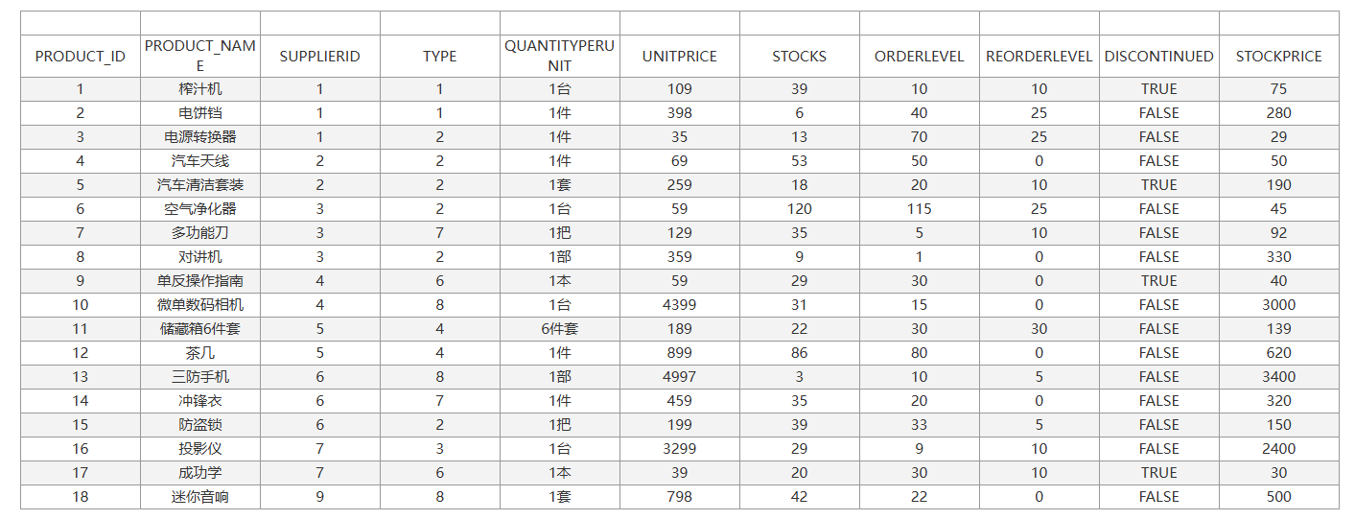This screenshot has width=1355, height=520.
Task: Select the ORDERLEVEL value 115 cell
Action: click(920, 209)
